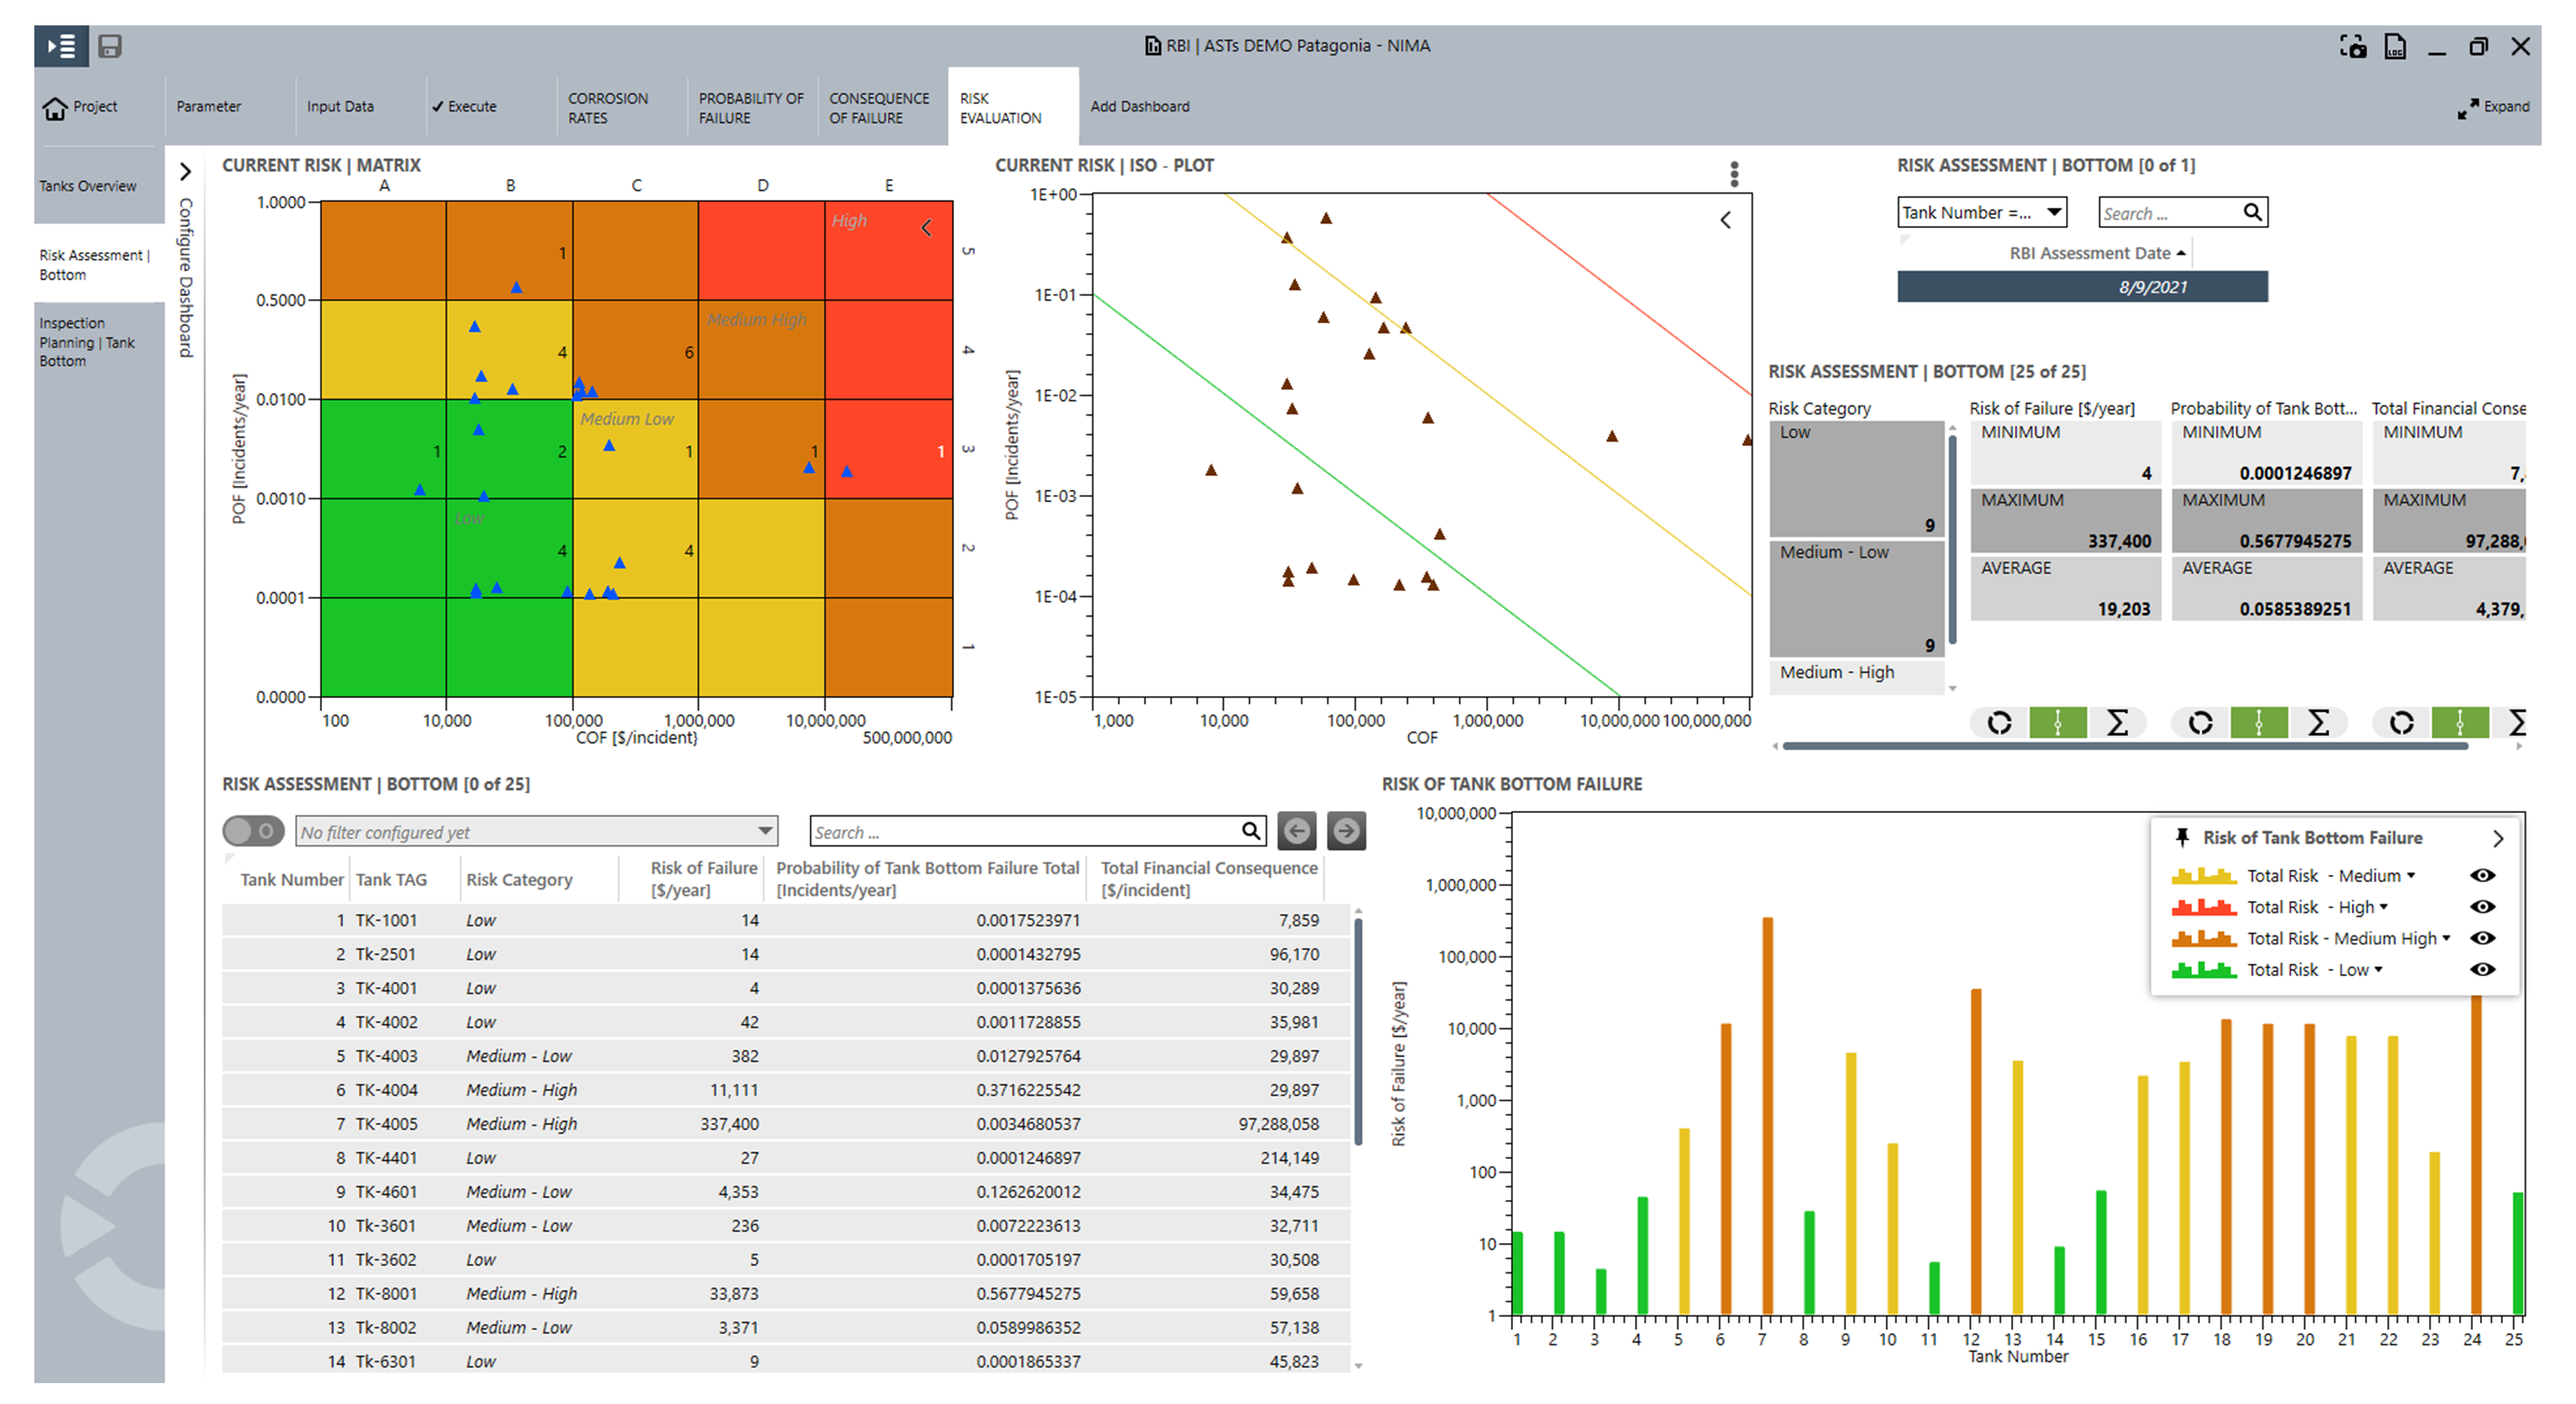Open the Tank Number dropdown
The image size is (2576, 1404).
click(x=1981, y=212)
